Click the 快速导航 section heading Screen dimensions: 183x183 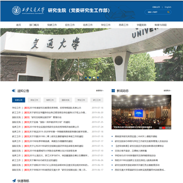point(23,181)
